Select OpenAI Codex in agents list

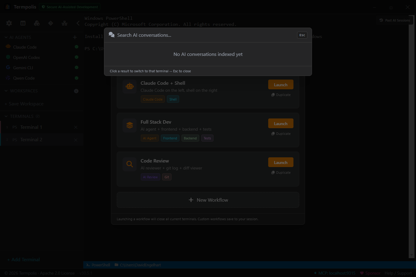[26, 57]
